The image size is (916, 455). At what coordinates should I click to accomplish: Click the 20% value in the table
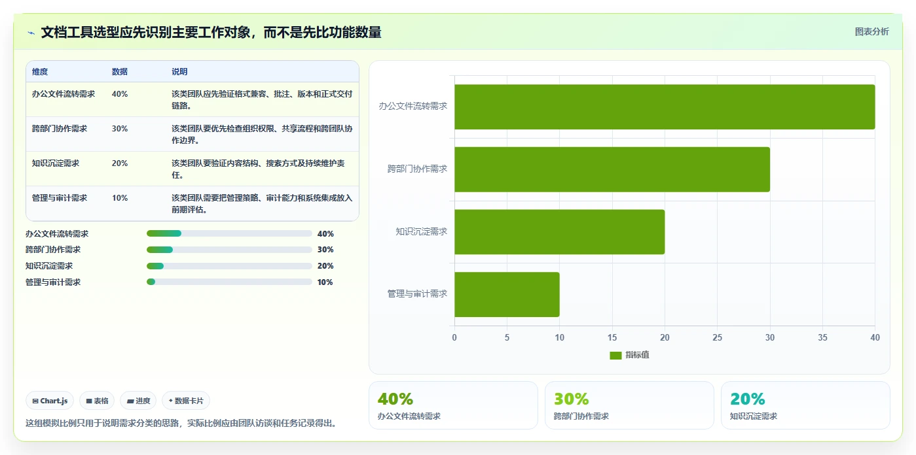(120, 163)
